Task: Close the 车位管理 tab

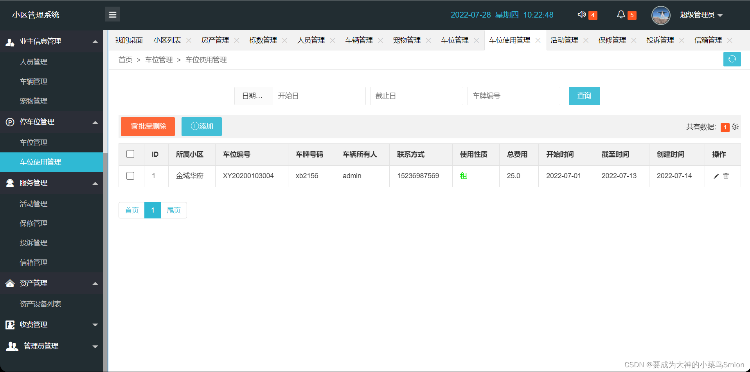Action: (477, 40)
